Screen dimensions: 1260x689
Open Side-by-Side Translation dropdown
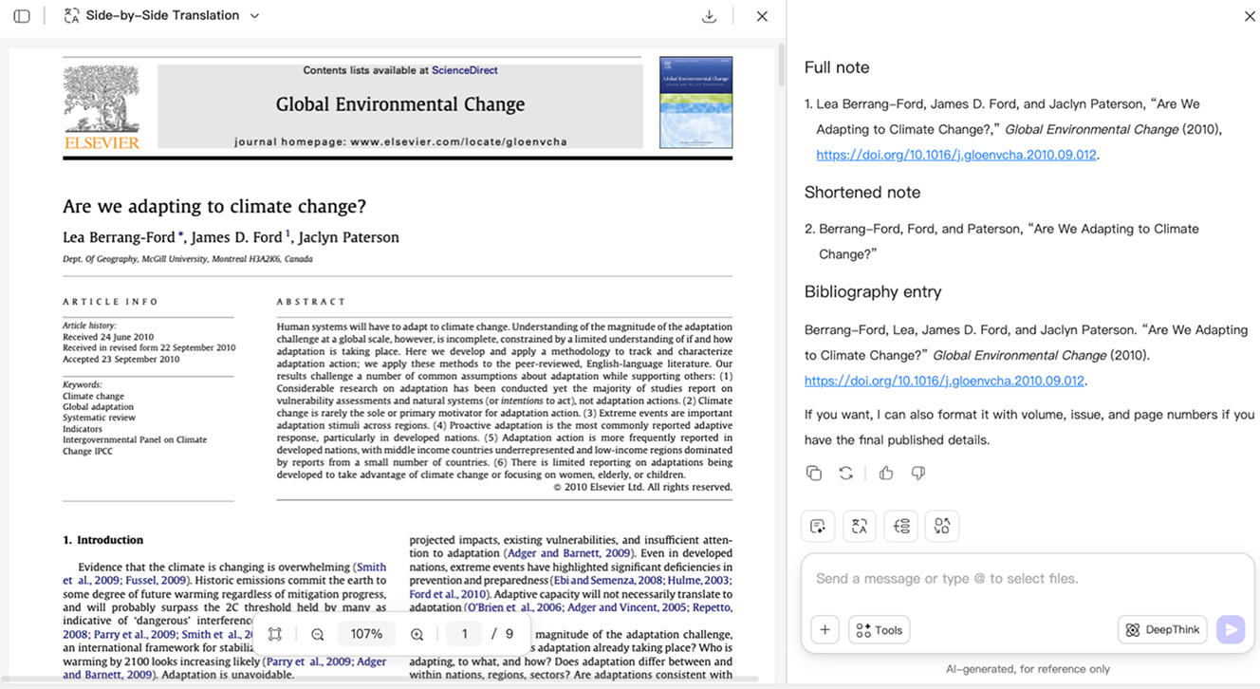(x=254, y=16)
